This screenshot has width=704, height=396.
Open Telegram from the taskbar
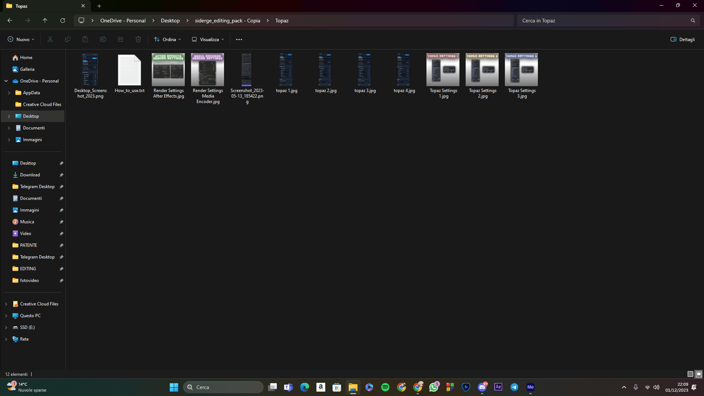[x=514, y=387]
